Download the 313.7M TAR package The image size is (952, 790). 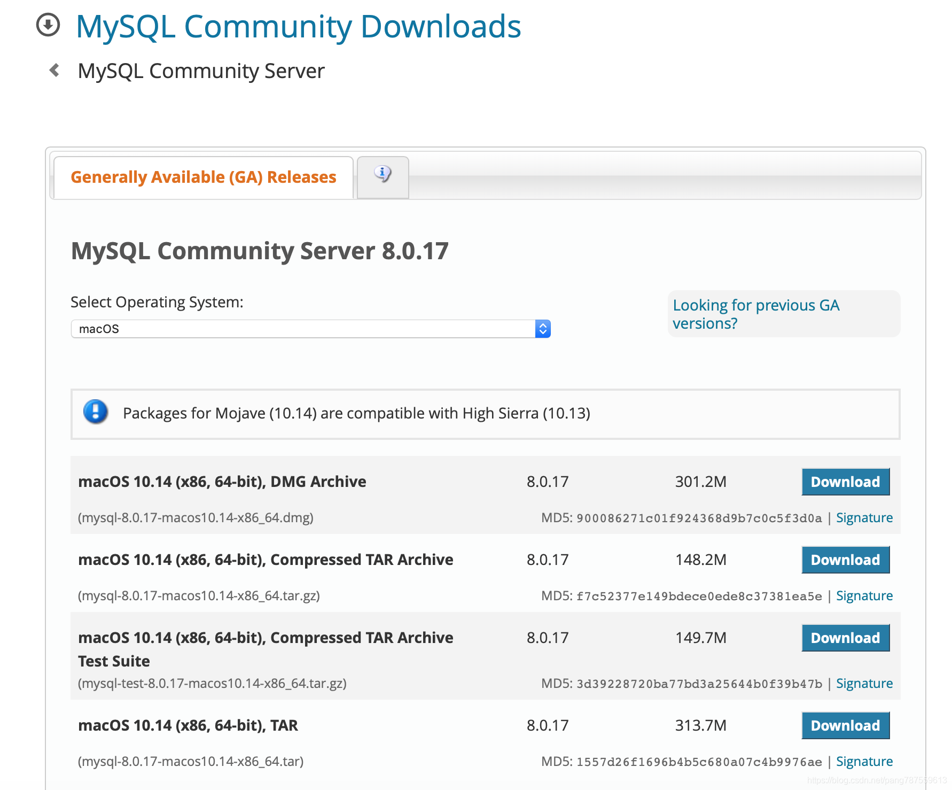tap(845, 725)
